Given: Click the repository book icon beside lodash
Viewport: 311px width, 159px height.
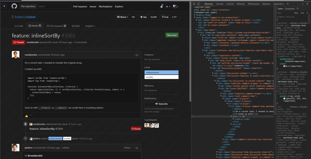Looking at the screenshot, I should click(13, 17).
